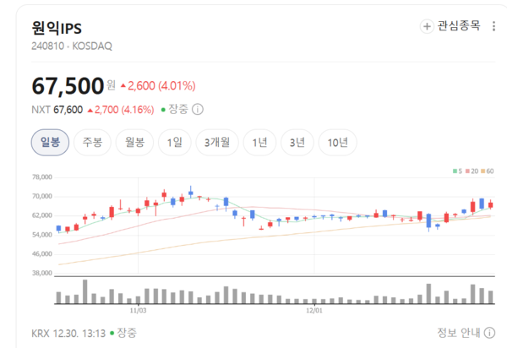Switch to the 주봉 weekly chart
This screenshot has height=348, width=507.
tap(92, 143)
